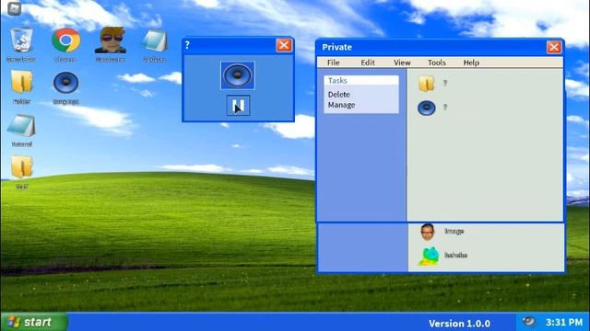The image size is (590, 331).
Task: Click the speaker icon in the ? window
Action: tap(238, 75)
